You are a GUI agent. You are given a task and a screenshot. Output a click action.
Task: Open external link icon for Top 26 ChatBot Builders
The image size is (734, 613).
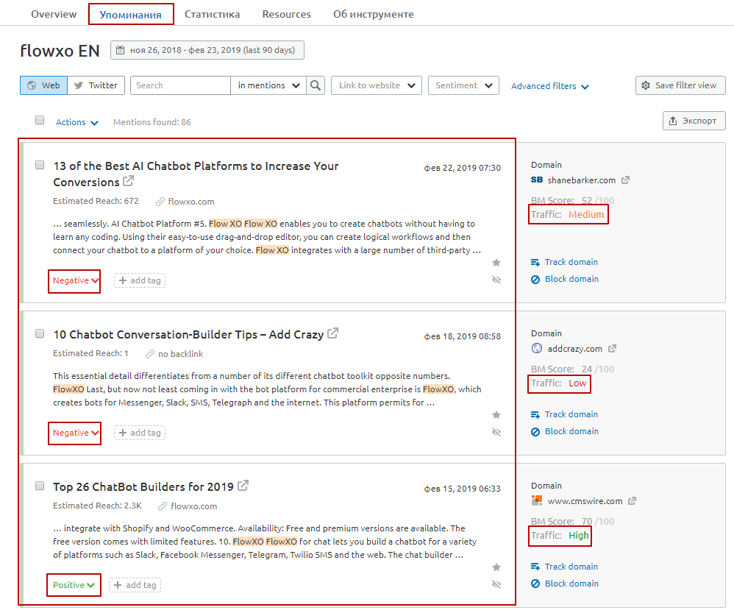(x=243, y=486)
